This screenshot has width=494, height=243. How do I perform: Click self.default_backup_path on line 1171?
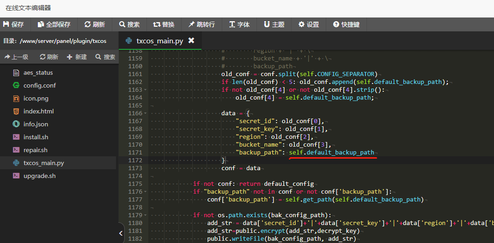pos(332,153)
